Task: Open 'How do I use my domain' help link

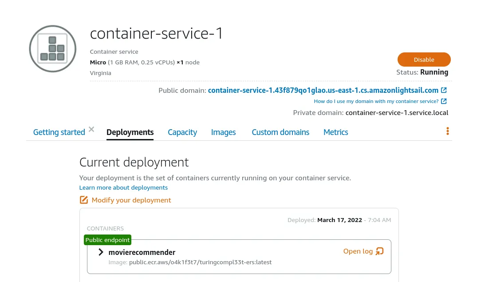Action: 376,101
